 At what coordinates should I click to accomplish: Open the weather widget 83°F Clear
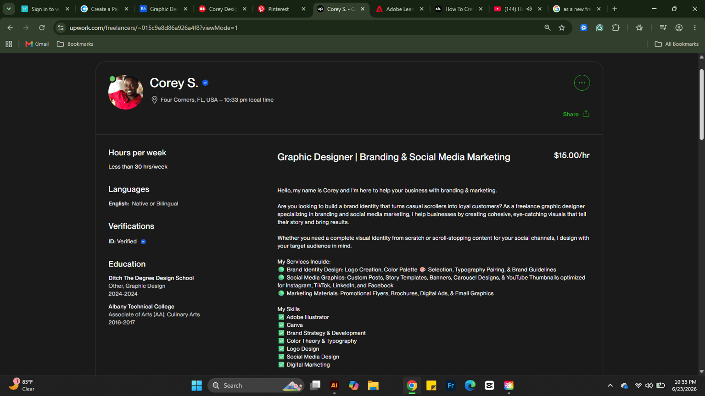click(22, 385)
